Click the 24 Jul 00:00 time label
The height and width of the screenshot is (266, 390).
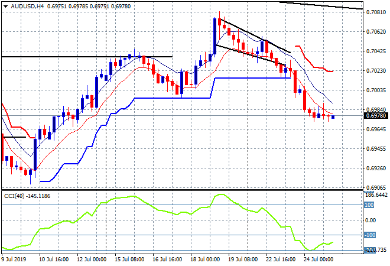click(x=318, y=259)
